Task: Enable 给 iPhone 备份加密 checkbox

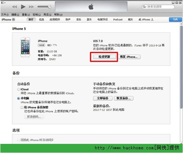Action: pyautogui.click(x=22, y=107)
